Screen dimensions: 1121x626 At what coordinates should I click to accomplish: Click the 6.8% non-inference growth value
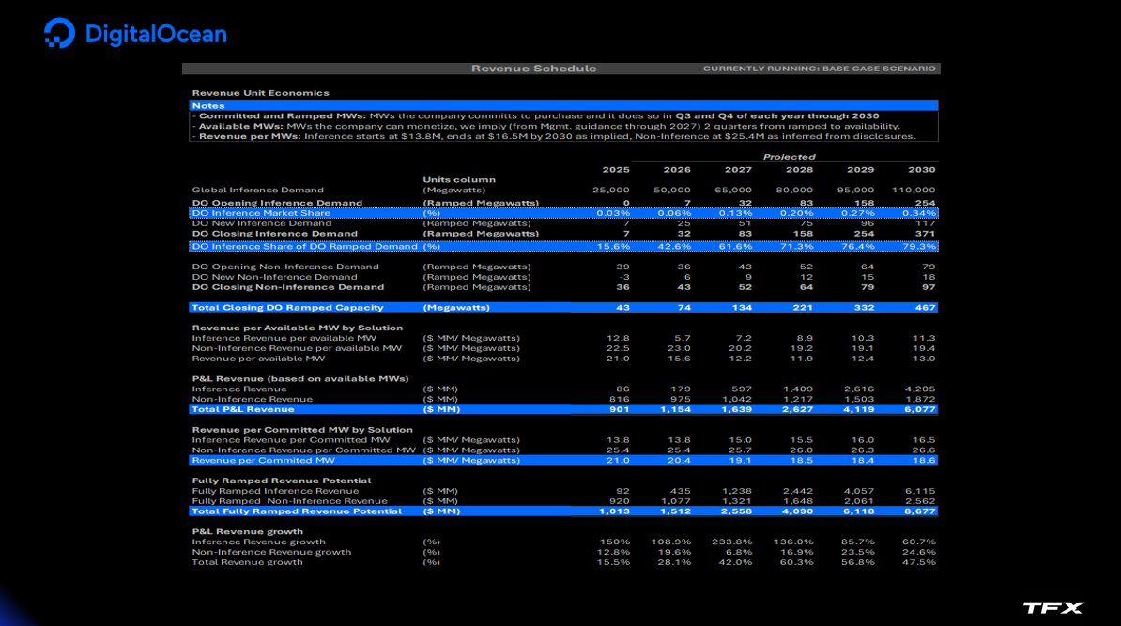coord(739,553)
